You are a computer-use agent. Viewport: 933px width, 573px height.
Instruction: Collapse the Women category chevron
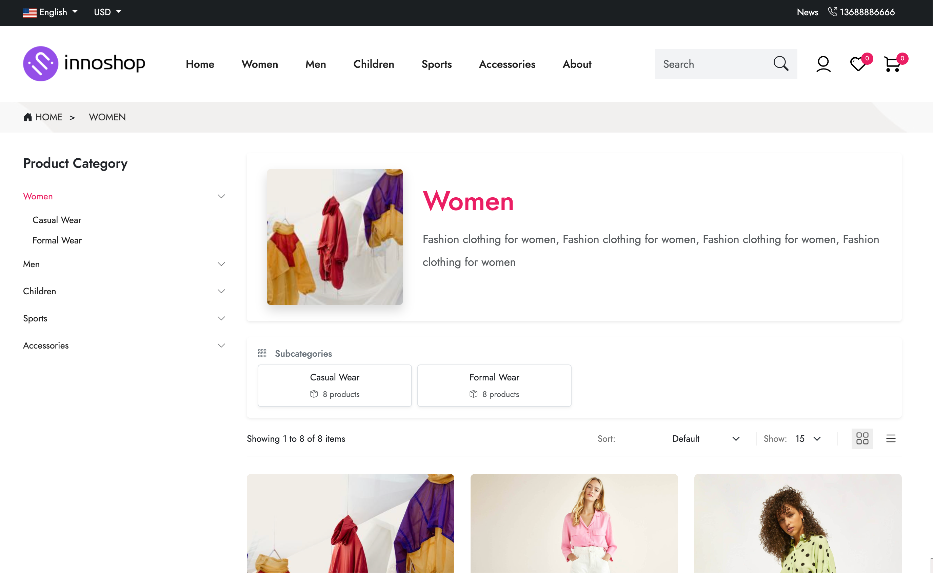coord(221,196)
